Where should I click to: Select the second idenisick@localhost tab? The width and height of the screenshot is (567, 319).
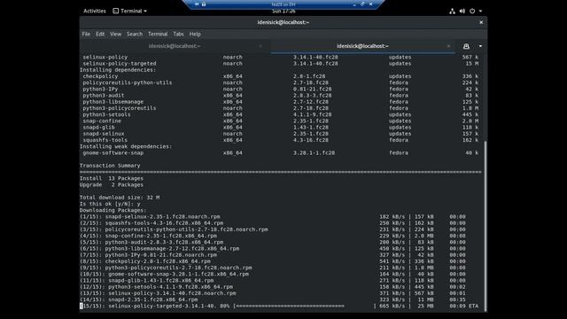[x=362, y=46]
